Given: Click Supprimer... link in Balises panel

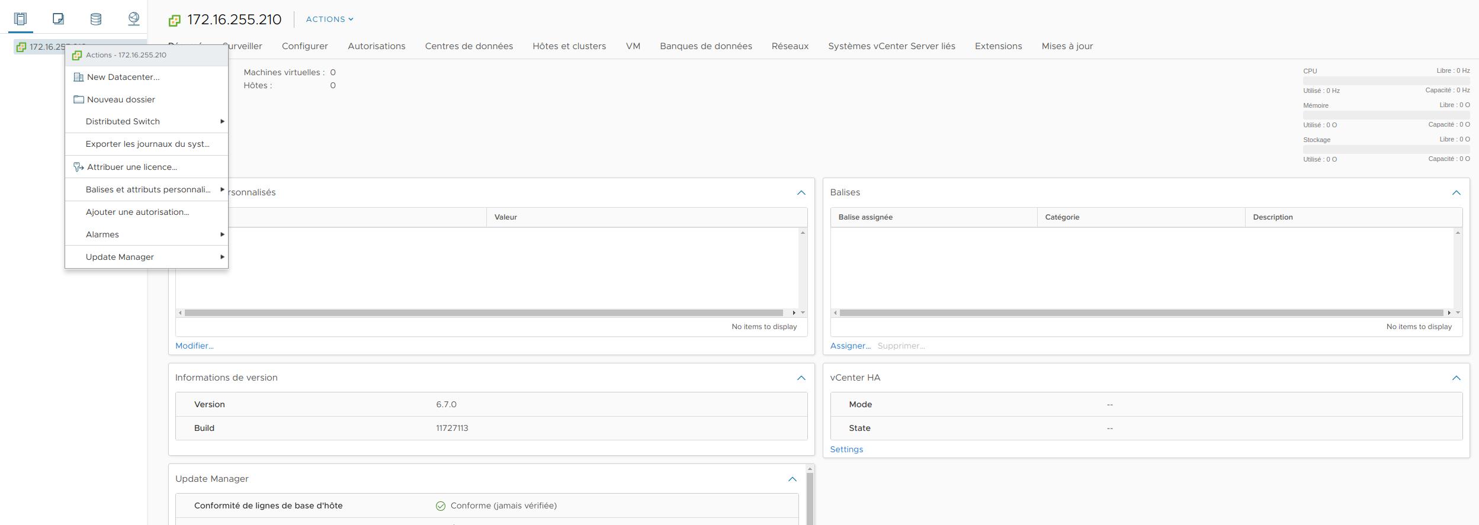Looking at the screenshot, I should [901, 346].
